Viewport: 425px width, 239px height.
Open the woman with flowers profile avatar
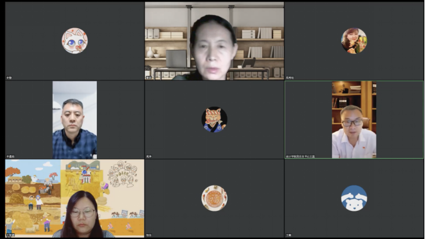354,41
